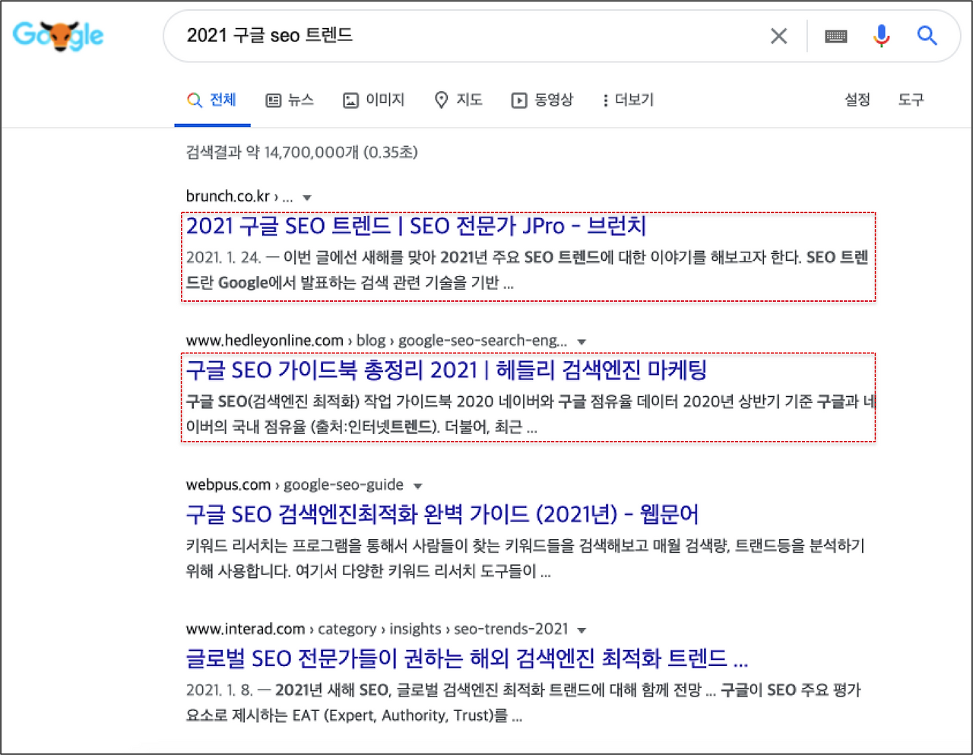
Task: Expand dropdown arrow next to brunch.co.kr
Action: (307, 198)
